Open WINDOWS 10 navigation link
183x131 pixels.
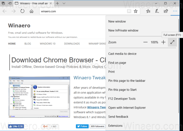pyautogui.click(x=48, y=44)
